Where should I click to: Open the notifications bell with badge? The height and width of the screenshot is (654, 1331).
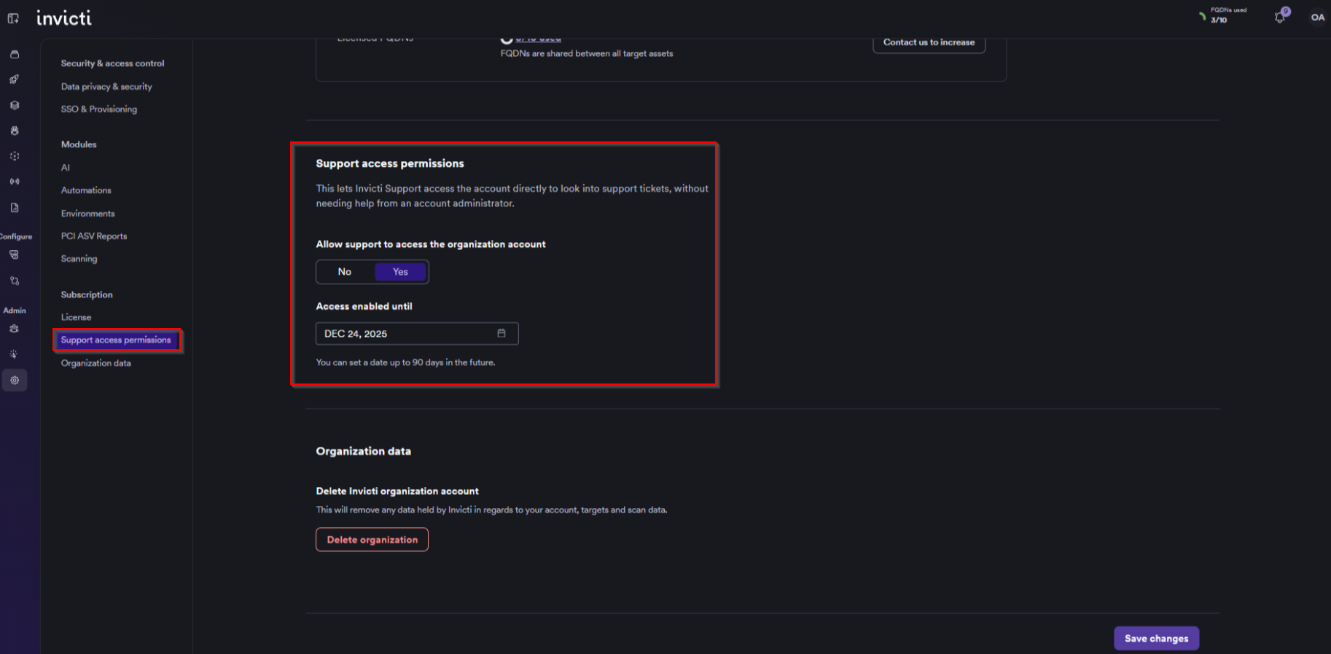click(x=1281, y=16)
